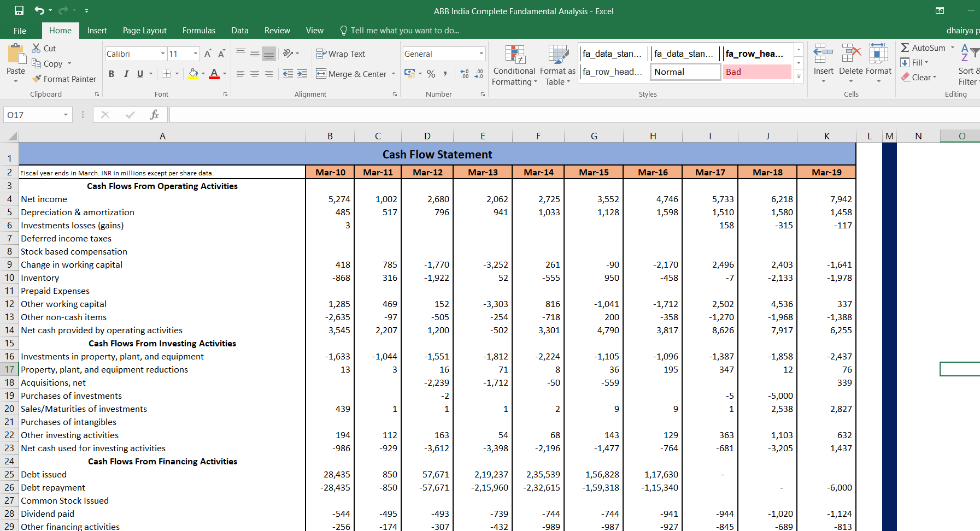Click Insert cells icon
980x531 pixels.
[823, 54]
